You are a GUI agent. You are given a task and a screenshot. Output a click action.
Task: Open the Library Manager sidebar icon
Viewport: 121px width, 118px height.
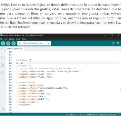3,65
